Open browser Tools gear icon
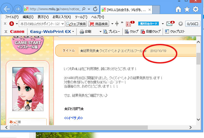Screen dimensions: 204x138 tap(195, 9)
